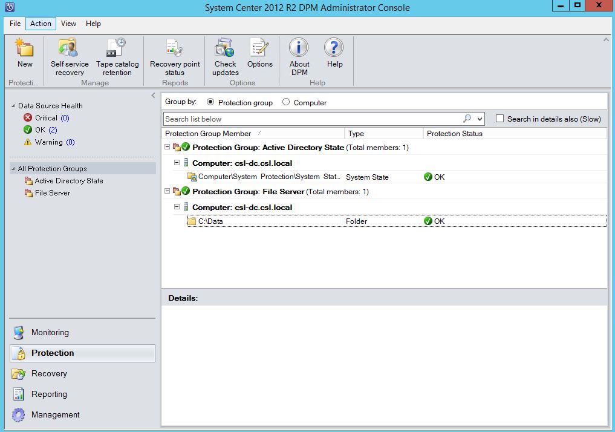The image size is (615, 432).
Task: Click the OK status of C:\Data
Action: (x=434, y=221)
